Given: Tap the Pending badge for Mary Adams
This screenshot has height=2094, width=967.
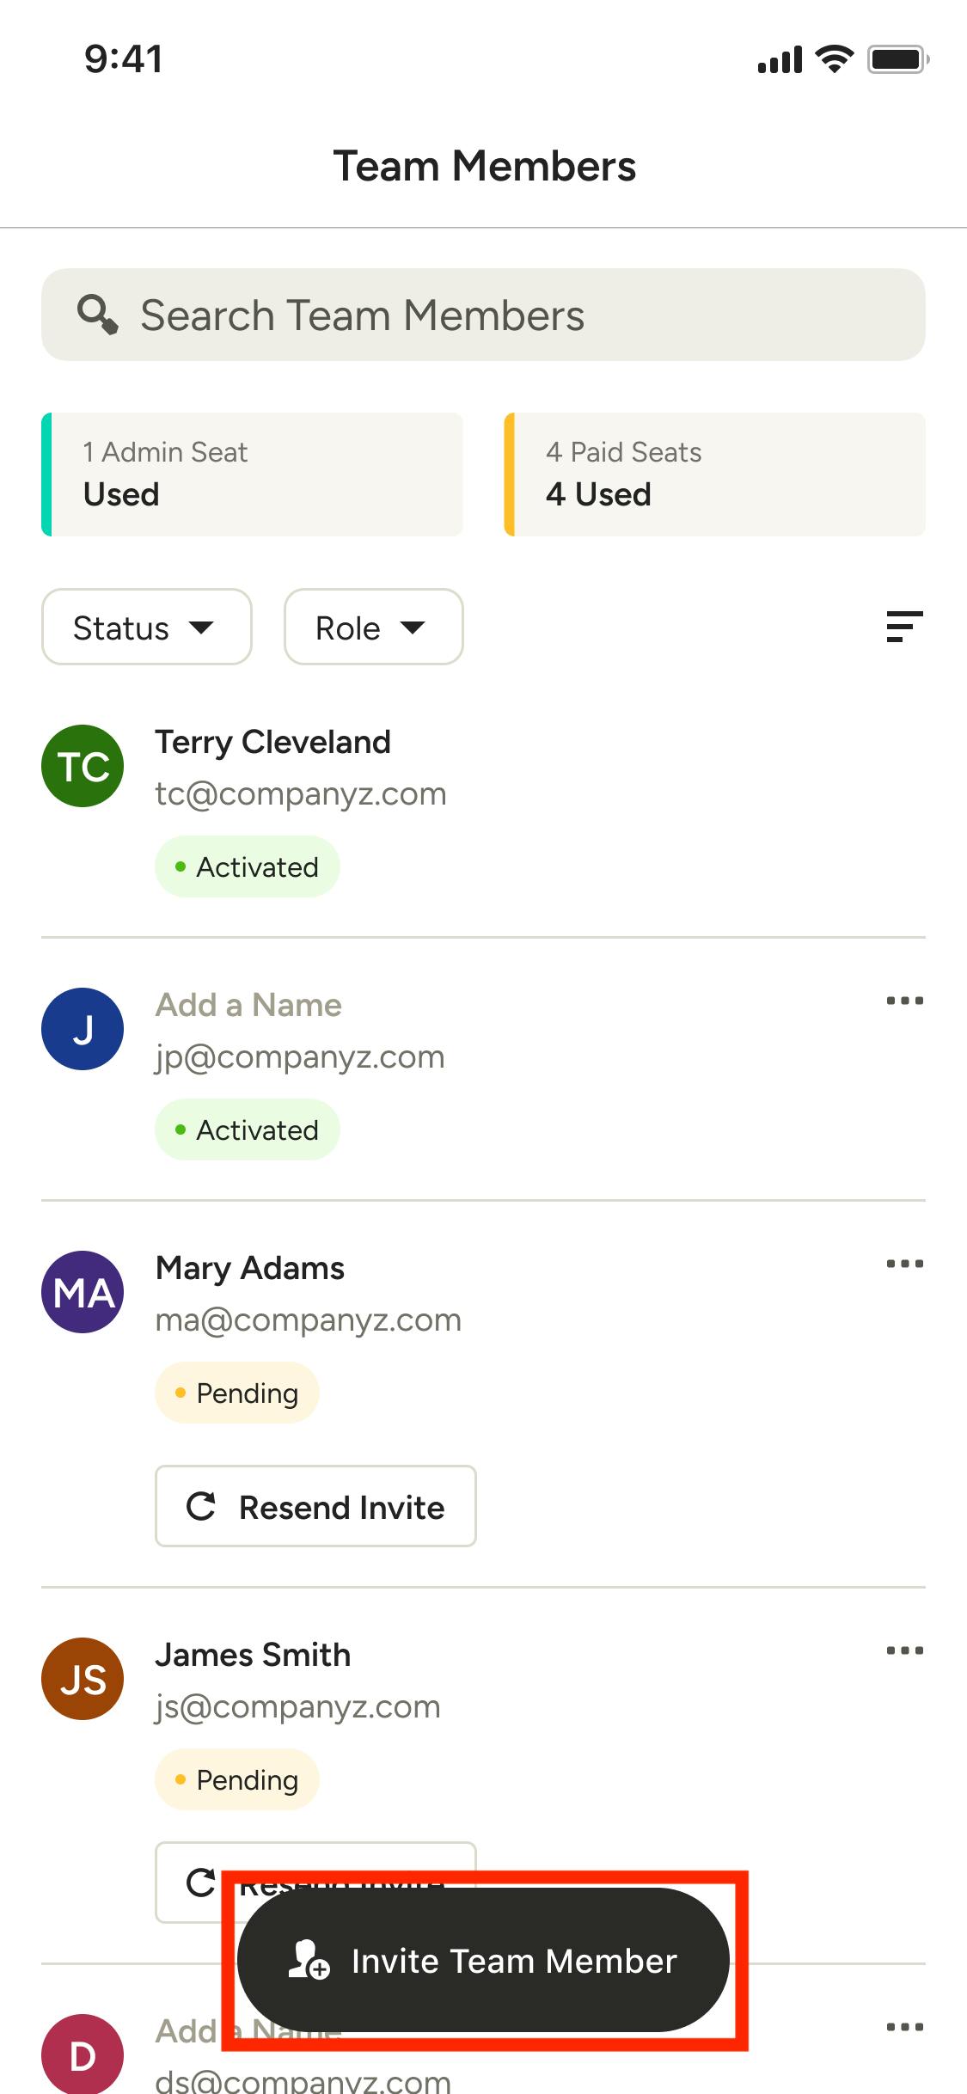Looking at the screenshot, I should [x=237, y=1393].
